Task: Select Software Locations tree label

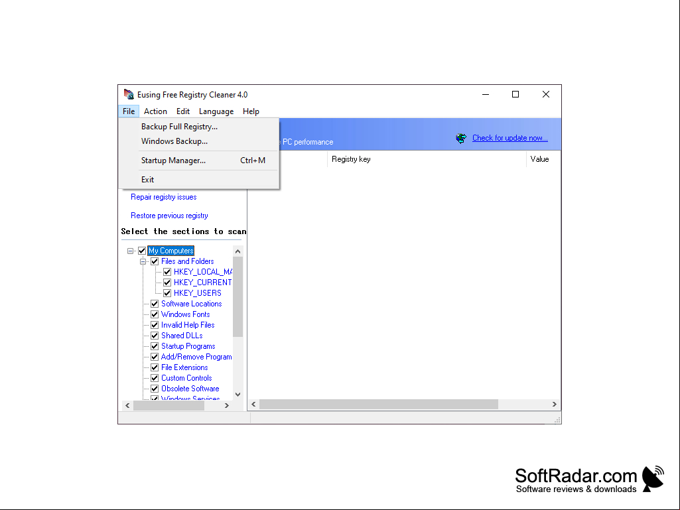Action: [191, 304]
